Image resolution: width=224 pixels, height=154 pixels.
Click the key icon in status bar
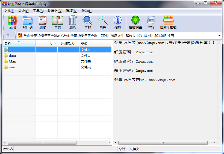click(x=11, y=149)
